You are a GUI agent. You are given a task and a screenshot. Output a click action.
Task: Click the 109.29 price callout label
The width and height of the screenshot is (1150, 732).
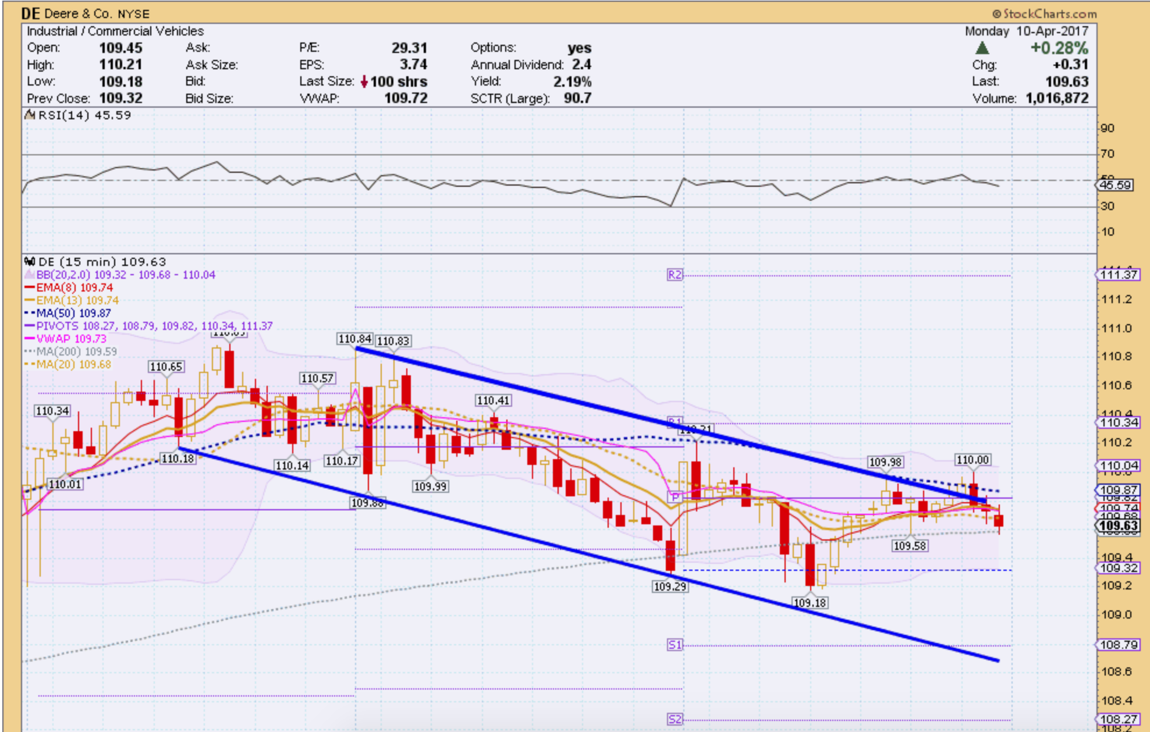tap(670, 587)
